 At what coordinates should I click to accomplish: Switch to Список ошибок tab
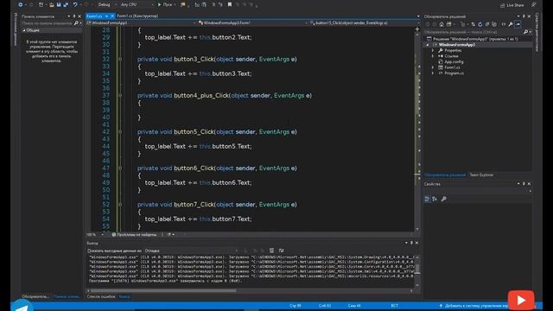coord(101,297)
